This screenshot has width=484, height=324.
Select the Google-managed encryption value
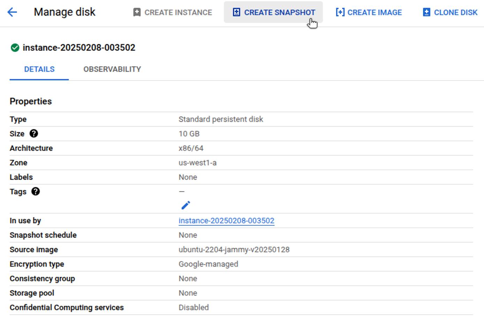209,264
